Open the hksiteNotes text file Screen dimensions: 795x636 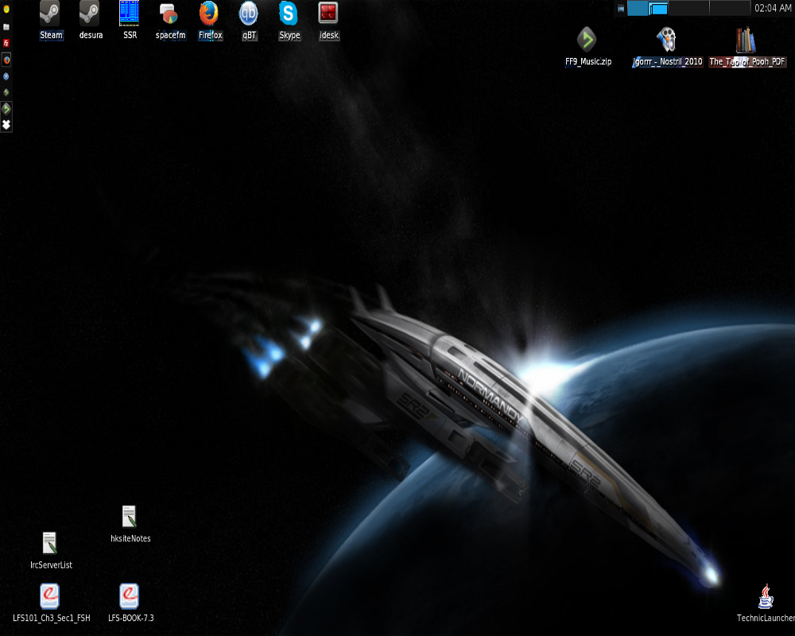130,517
